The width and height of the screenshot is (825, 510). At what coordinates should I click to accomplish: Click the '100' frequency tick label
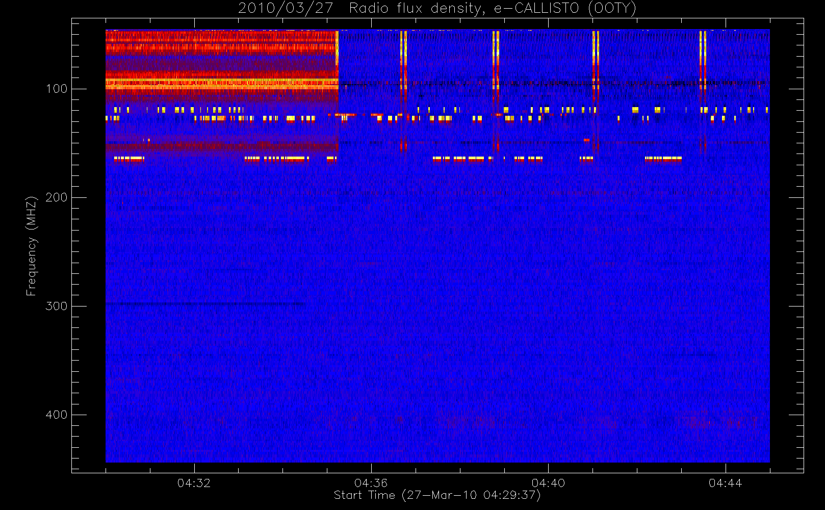point(57,89)
